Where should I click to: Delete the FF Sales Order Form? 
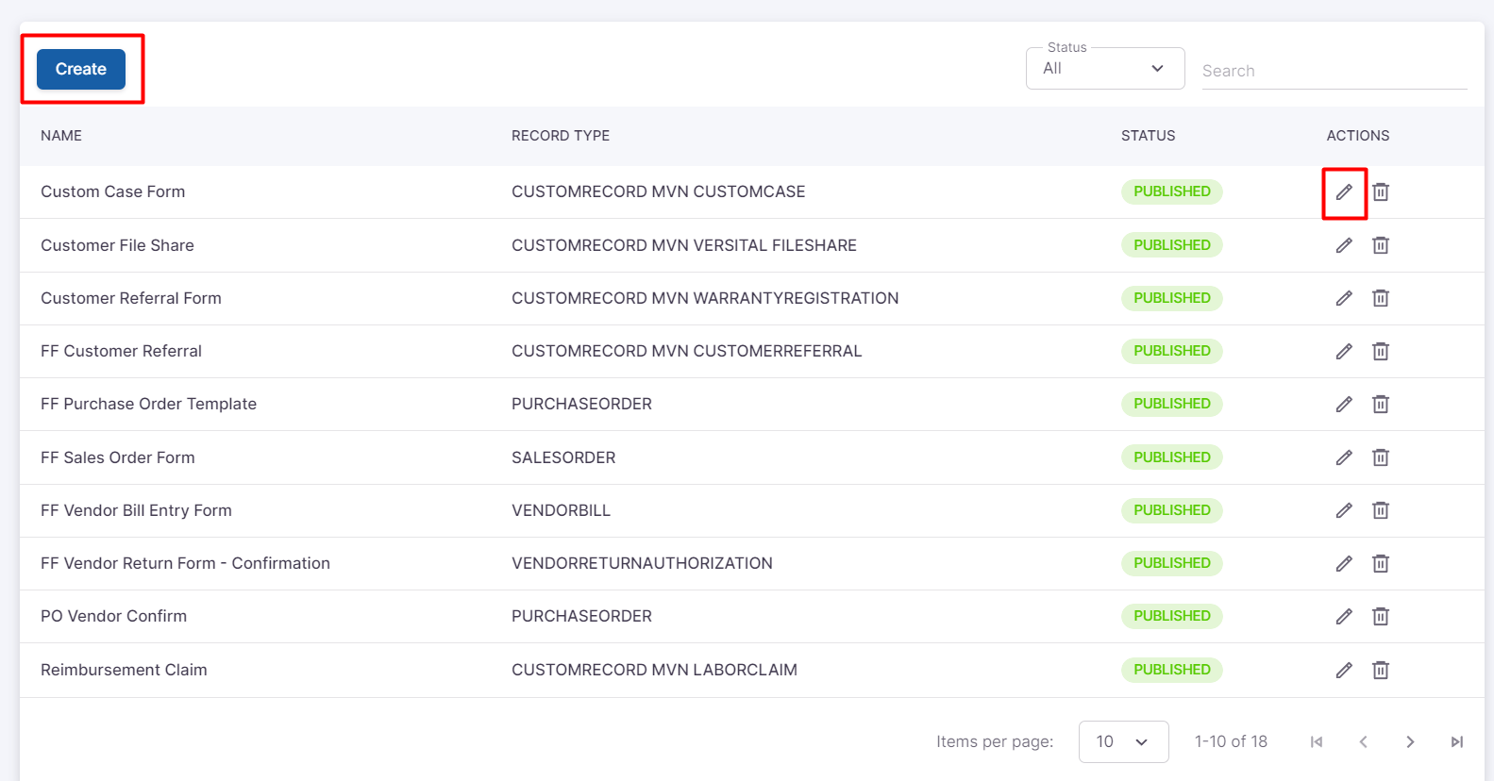pyautogui.click(x=1380, y=457)
